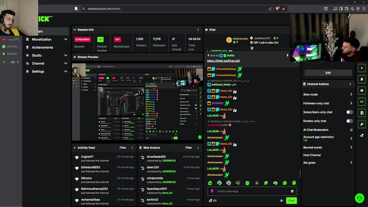Open Slow mode options arrow
Image resolution: width=368 pixels, height=207 pixels.
(351, 94)
